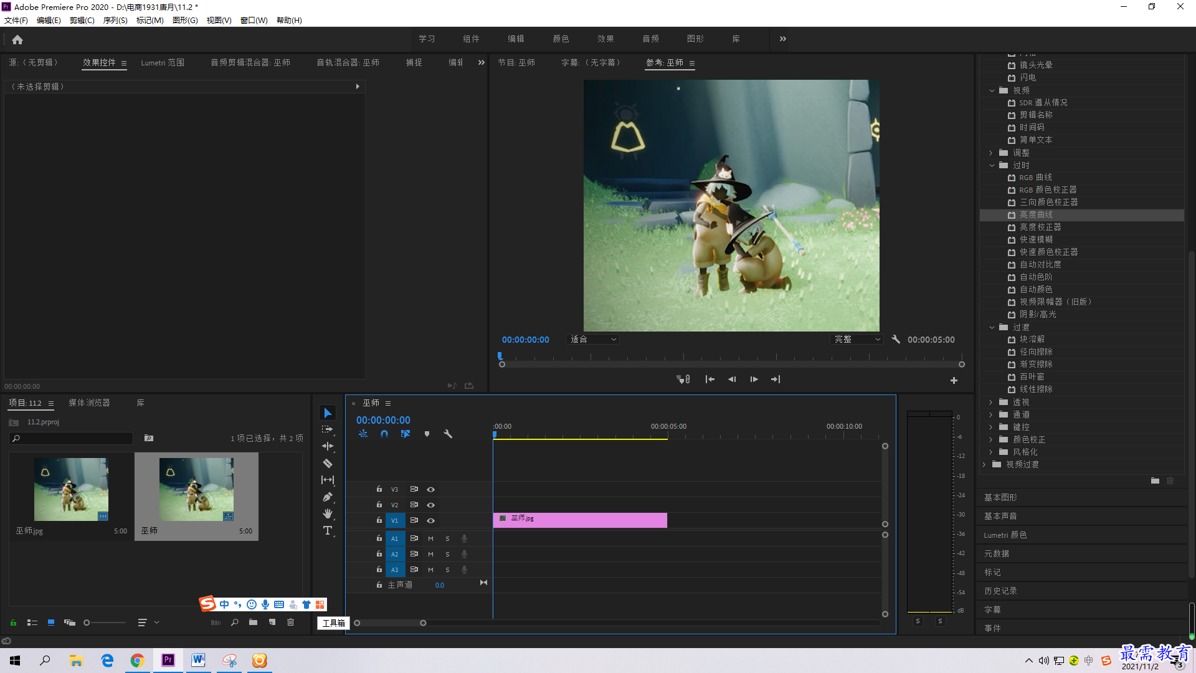This screenshot has width=1196, height=673.
Task: Expand the 视频过渡 folder
Action: coord(984,464)
